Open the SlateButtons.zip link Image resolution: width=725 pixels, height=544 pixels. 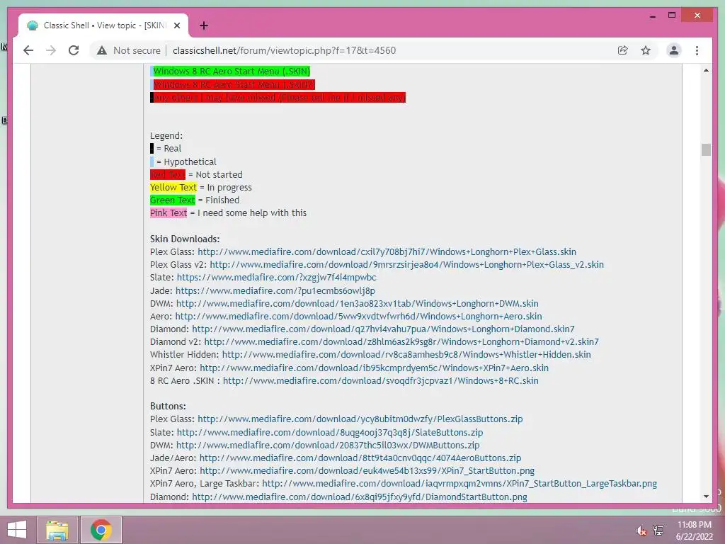pos(330,433)
